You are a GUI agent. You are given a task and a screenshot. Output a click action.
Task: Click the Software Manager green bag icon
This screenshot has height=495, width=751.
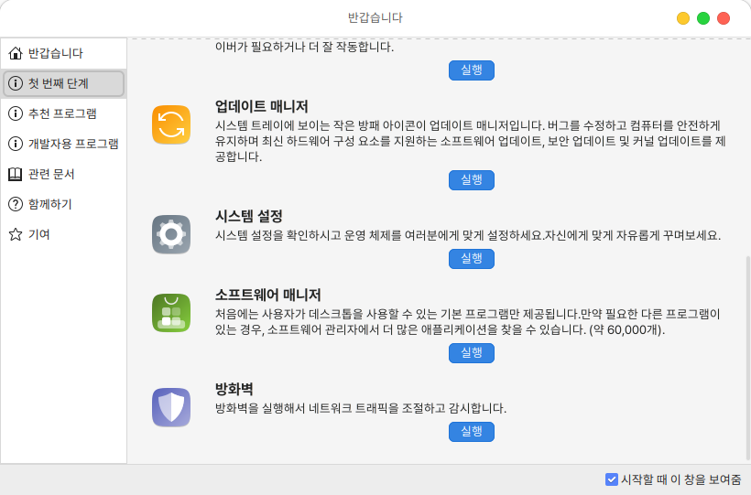click(171, 313)
